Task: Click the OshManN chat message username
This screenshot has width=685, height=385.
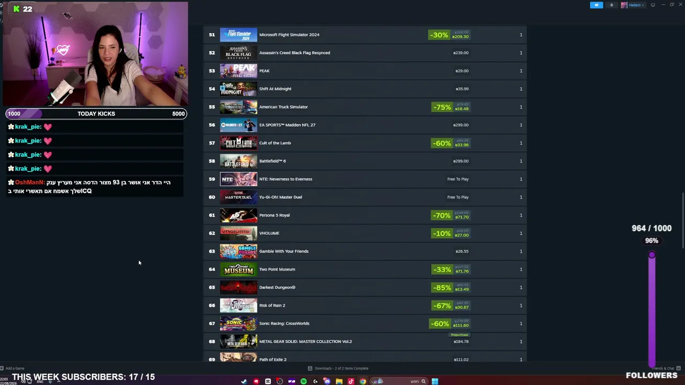Action: click(x=29, y=182)
